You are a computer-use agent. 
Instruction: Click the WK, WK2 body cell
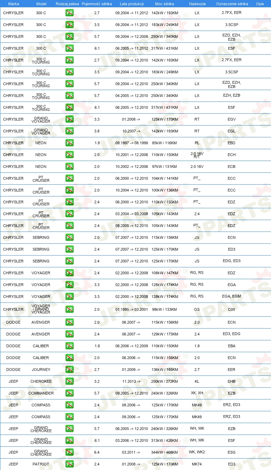tap(197, 452)
